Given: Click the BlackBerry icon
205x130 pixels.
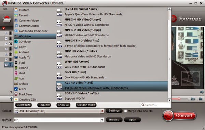Looking at the screenshot, I should click(x=16, y=94).
